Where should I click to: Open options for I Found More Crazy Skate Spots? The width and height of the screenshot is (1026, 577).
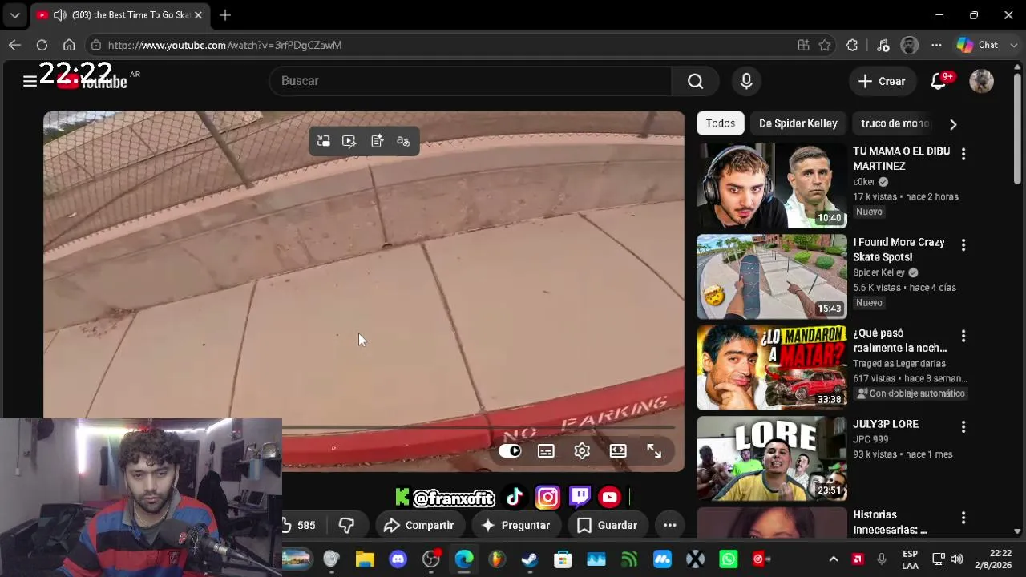tap(963, 245)
